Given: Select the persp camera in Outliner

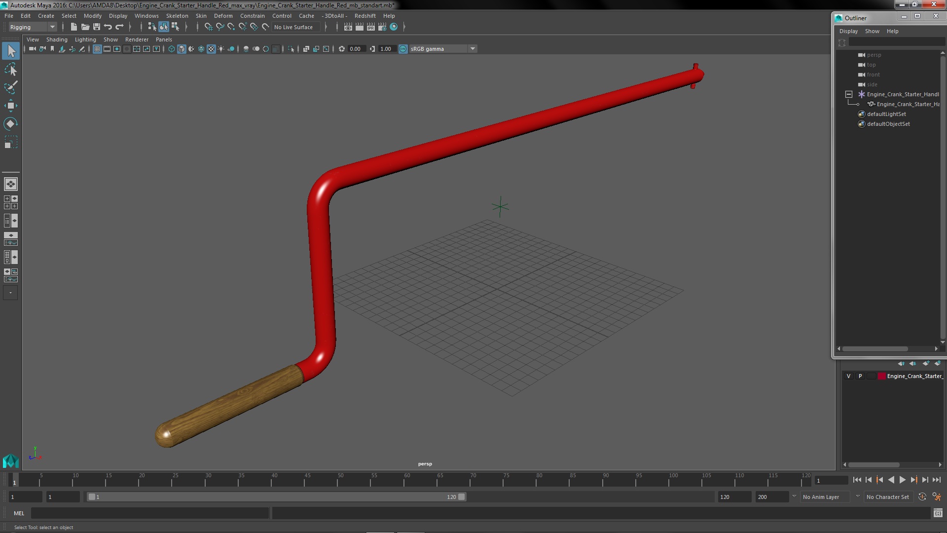Looking at the screenshot, I should point(874,55).
